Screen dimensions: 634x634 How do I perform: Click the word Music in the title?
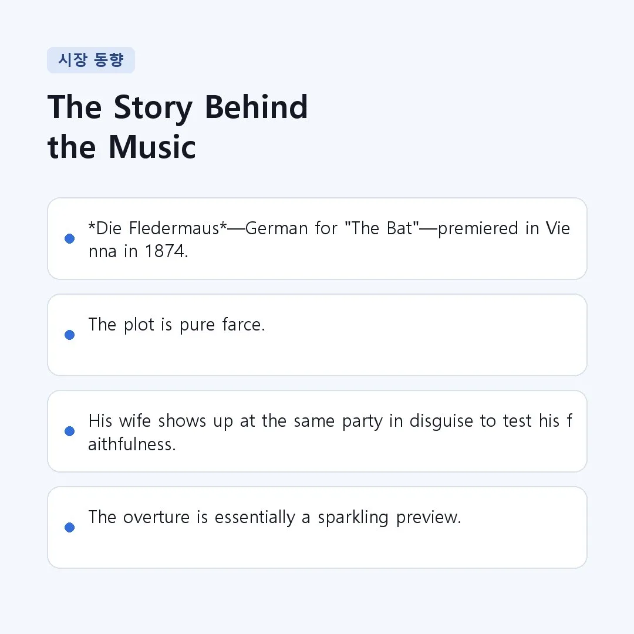[x=152, y=147]
